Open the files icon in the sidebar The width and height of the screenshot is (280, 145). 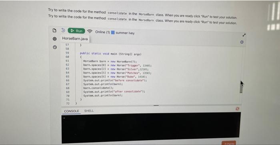coord(54,30)
